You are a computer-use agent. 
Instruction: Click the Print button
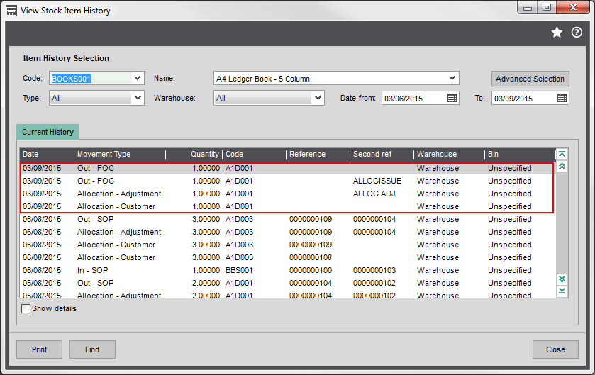pos(40,349)
